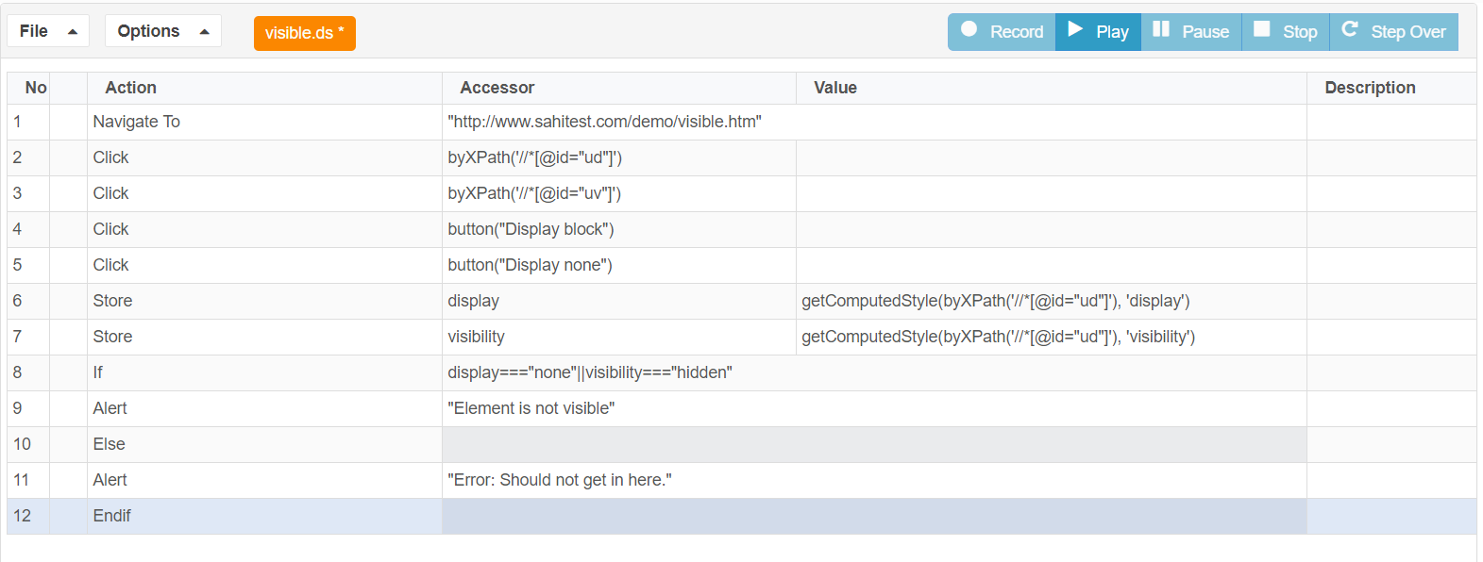Viewport: 1483px width, 562px height.
Task: Select the visible.ds script tab
Action: click(x=304, y=33)
